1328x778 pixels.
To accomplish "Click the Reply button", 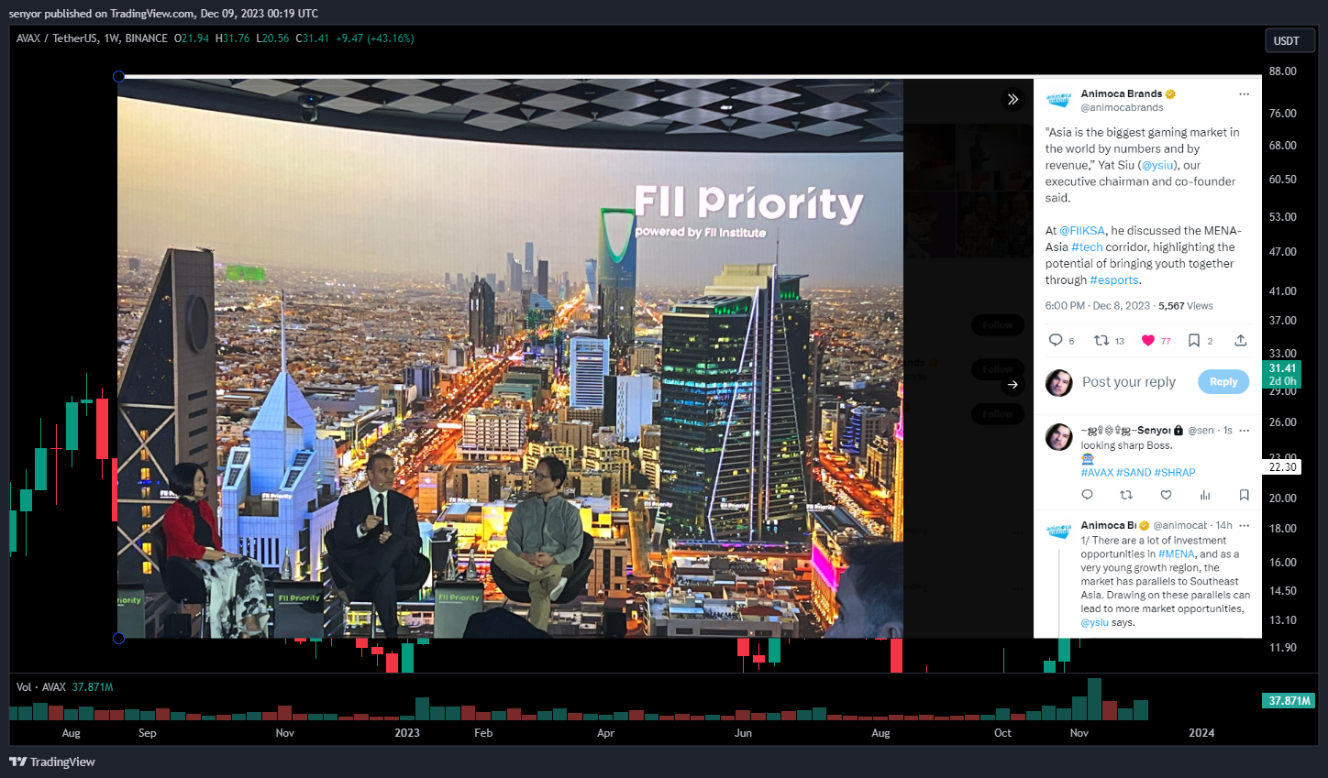I will coord(1223,382).
